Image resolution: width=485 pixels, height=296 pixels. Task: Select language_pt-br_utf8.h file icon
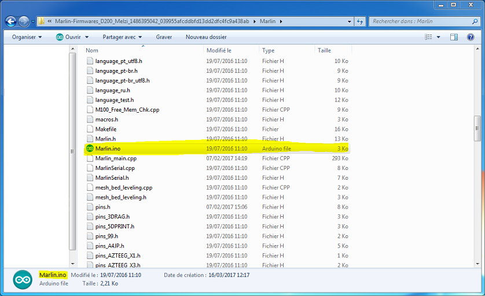coord(90,80)
